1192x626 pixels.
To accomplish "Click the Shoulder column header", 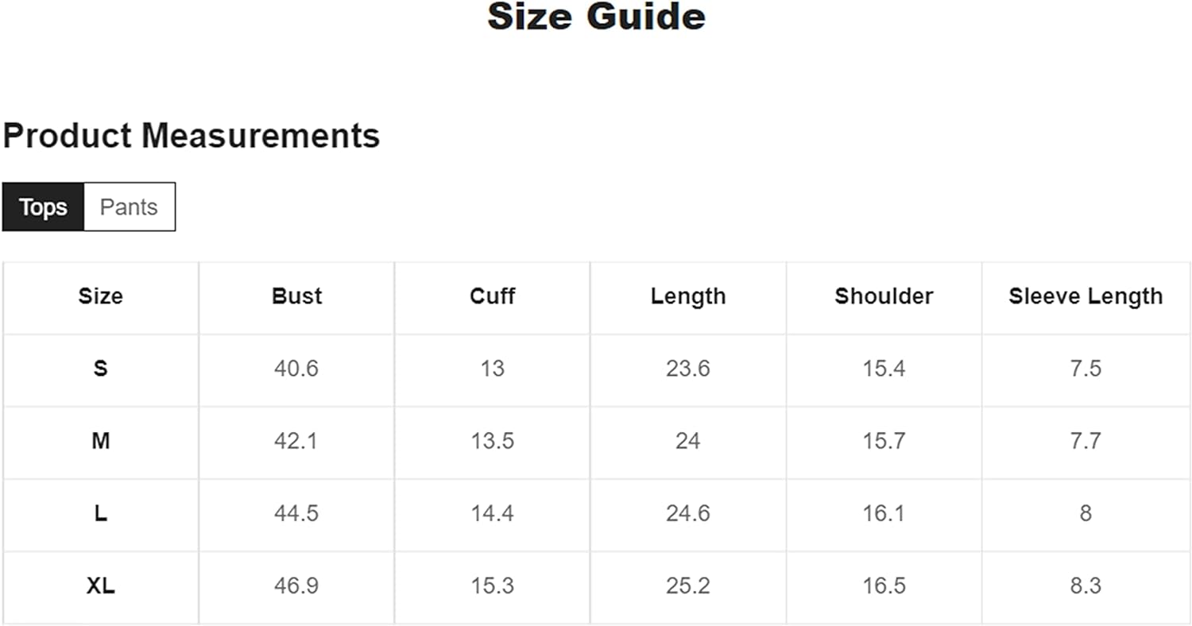I will coord(884,296).
